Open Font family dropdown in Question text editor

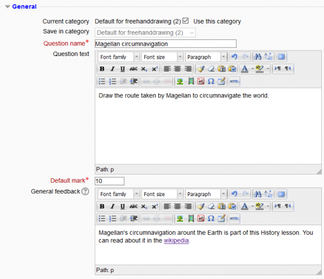(118, 57)
